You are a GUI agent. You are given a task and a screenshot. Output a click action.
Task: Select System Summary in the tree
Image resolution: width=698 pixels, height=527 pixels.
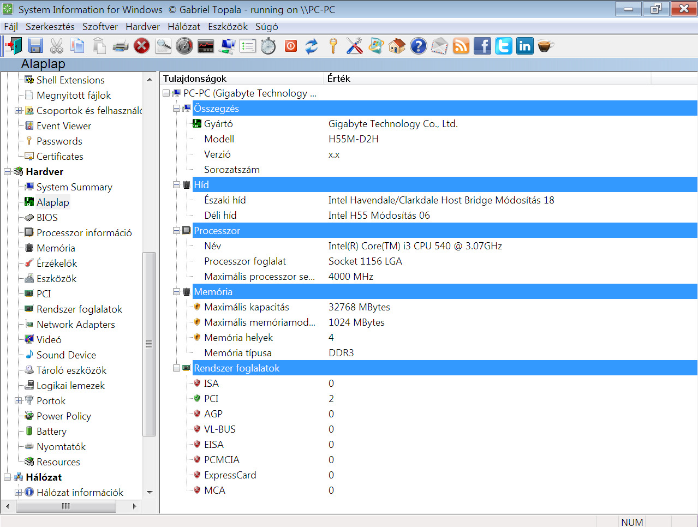point(74,187)
